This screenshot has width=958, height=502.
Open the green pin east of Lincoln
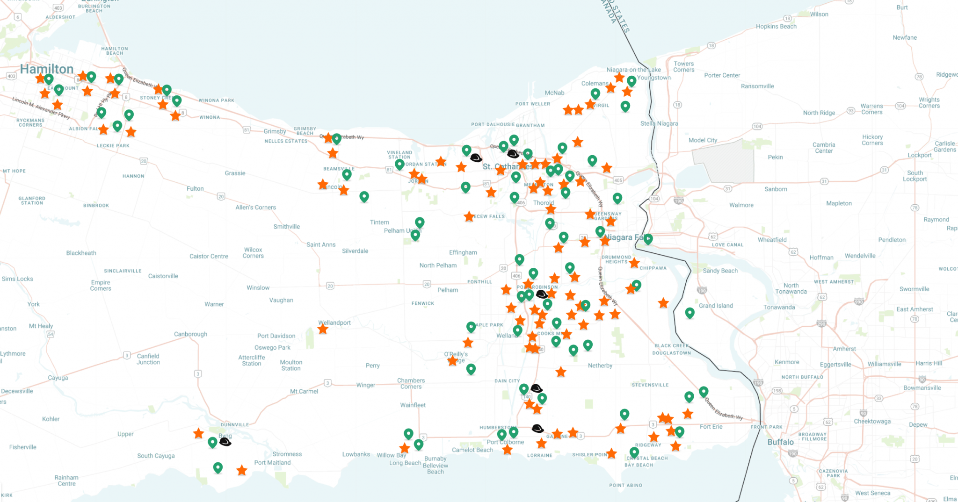tap(364, 197)
